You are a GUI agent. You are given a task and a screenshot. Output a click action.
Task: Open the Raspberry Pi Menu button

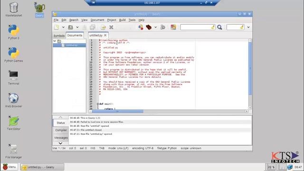tap(9, 167)
